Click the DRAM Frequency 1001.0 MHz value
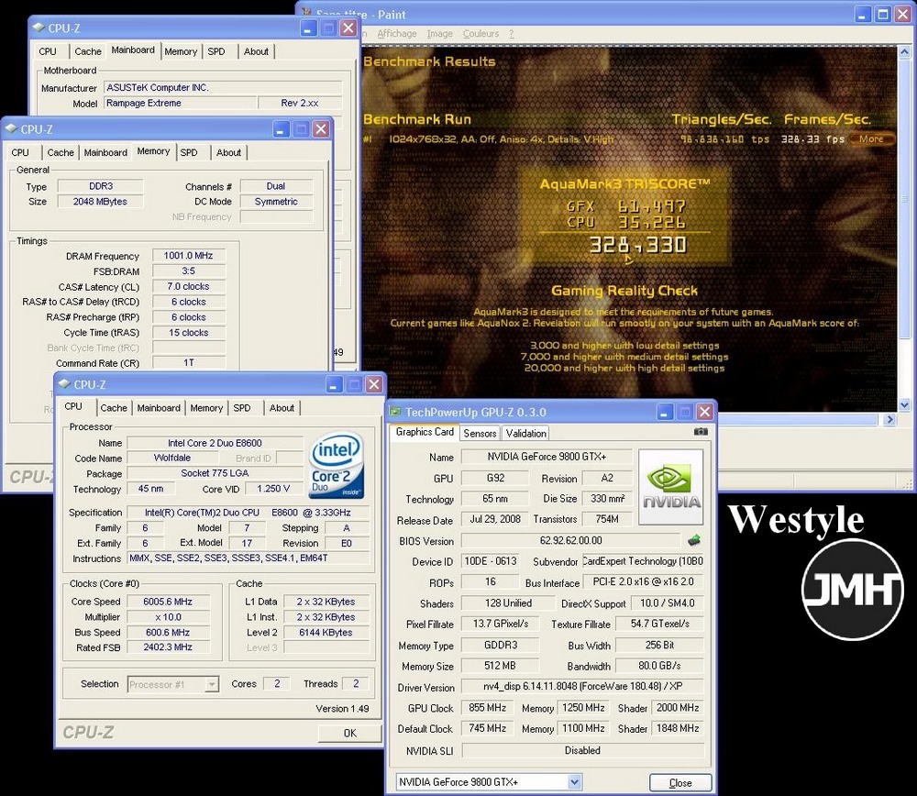Image resolution: width=917 pixels, height=796 pixels. (188, 256)
